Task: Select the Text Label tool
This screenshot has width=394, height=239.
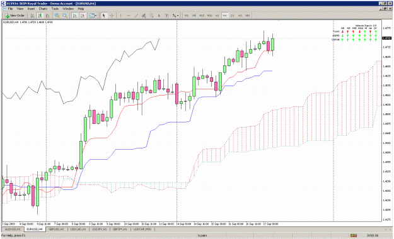Action: [166, 16]
